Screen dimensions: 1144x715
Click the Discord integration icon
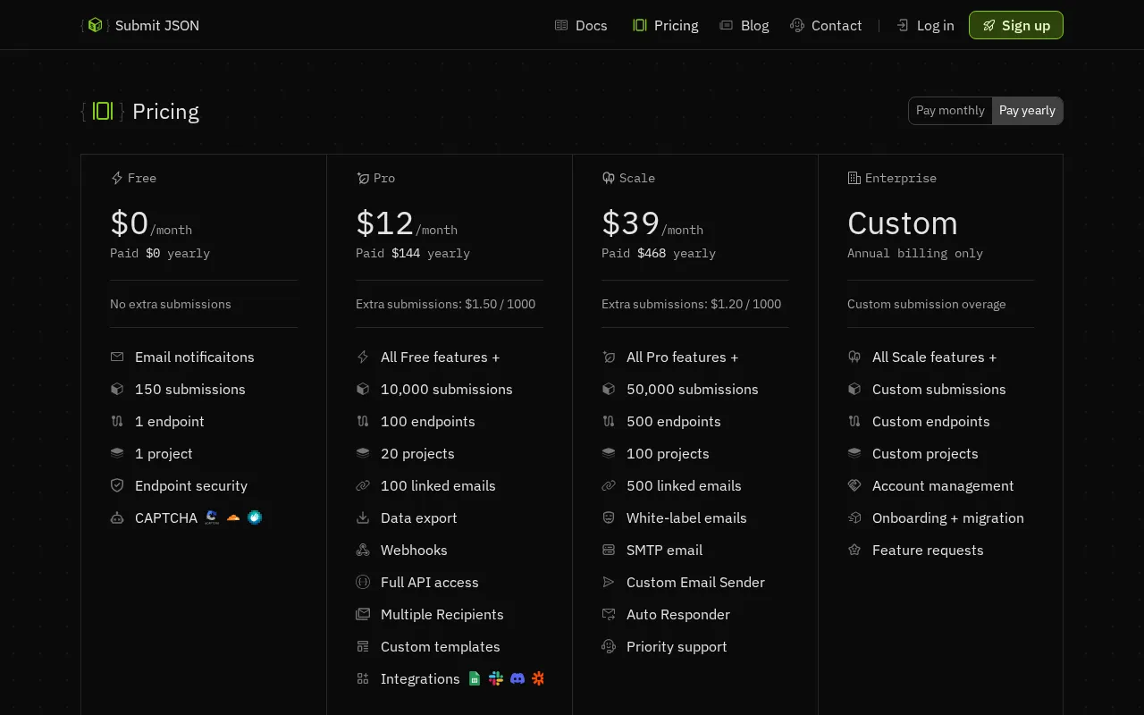517,678
